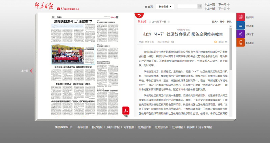Screen dimensions: 270x143
Task: Click the purple share page icon
Action: tap(241, 34)
